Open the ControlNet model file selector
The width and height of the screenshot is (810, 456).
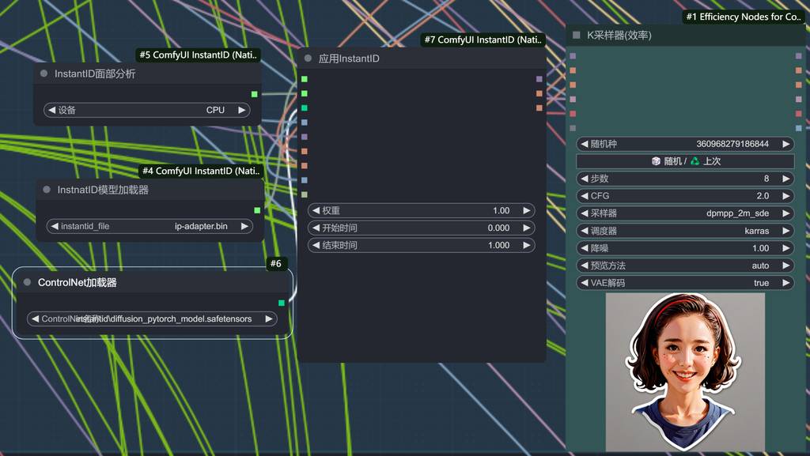pos(152,319)
